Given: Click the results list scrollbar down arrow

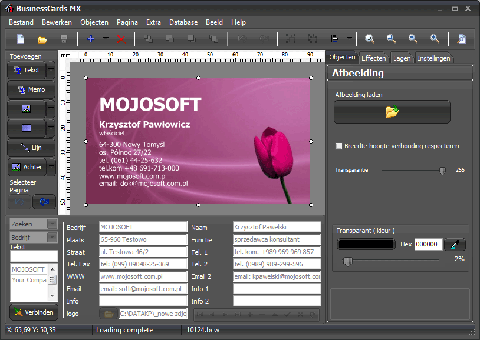Looking at the screenshot, I should (52, 295).
